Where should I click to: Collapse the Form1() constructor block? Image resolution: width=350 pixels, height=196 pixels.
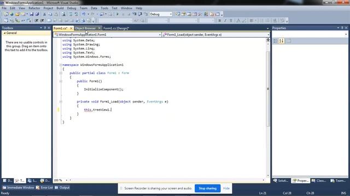pyautogui.click(x=61, y=81)
